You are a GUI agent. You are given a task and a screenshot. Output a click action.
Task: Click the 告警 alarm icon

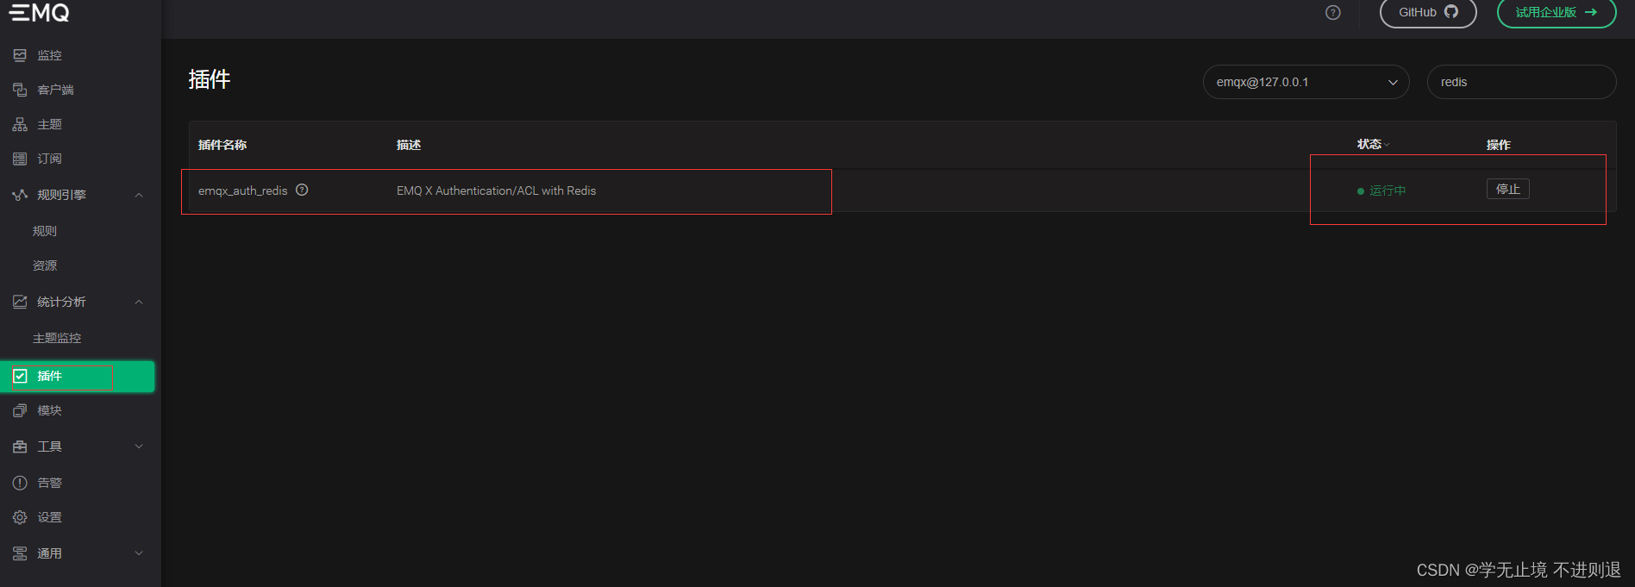click(20, 483)
